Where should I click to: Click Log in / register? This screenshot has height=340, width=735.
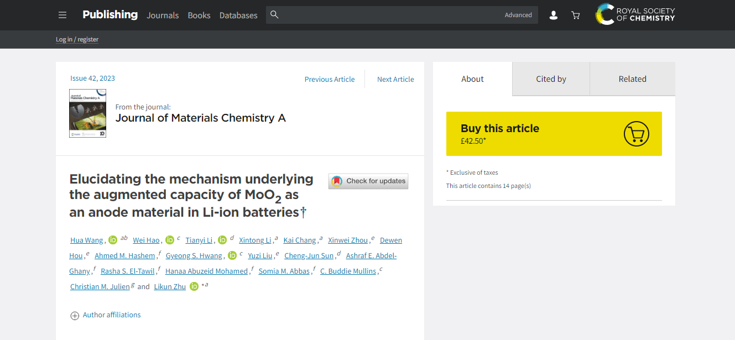click(x=77, y=39)
